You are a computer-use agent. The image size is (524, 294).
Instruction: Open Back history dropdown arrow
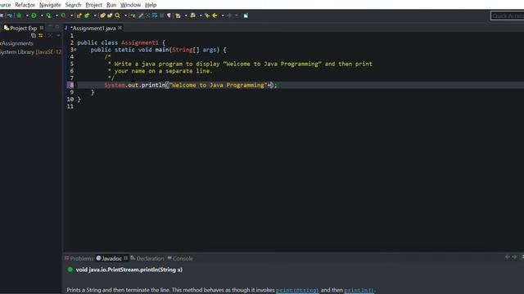click(x=223, y=16)
